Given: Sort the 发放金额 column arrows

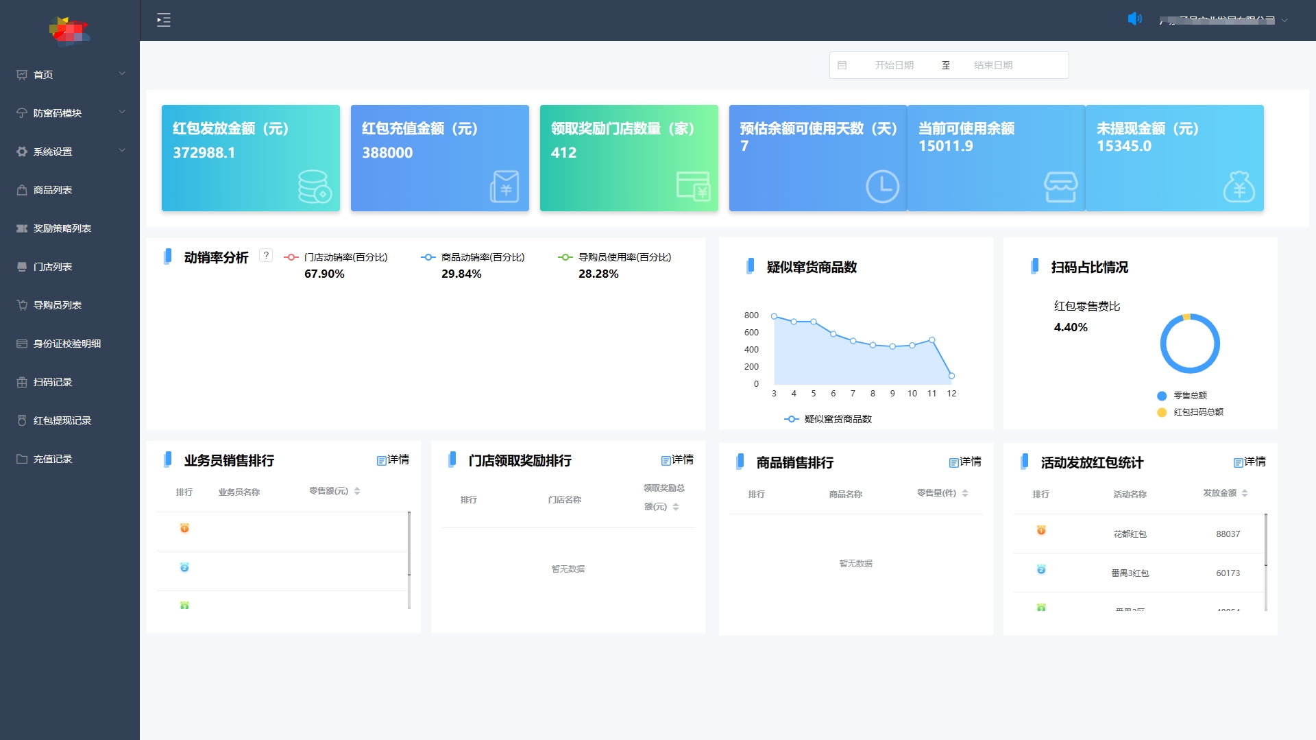Looking at the screenshot, I should tap(1245, 493).
